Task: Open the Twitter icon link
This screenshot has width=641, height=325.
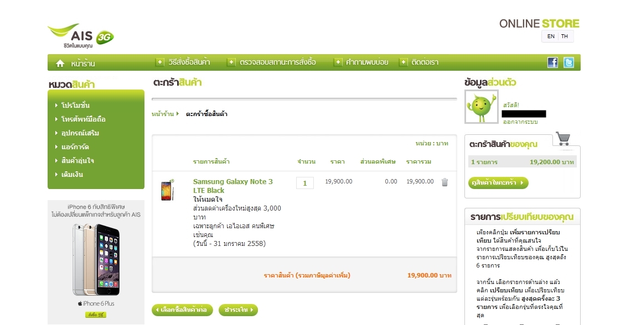Action: pyautogui.click(x=568, y=62)
